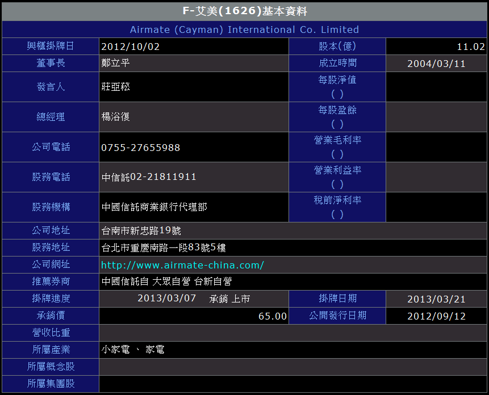Screen dimensions: 489x395
Task: Select public issue date 2012/09/12
Action: pos(436,316)
